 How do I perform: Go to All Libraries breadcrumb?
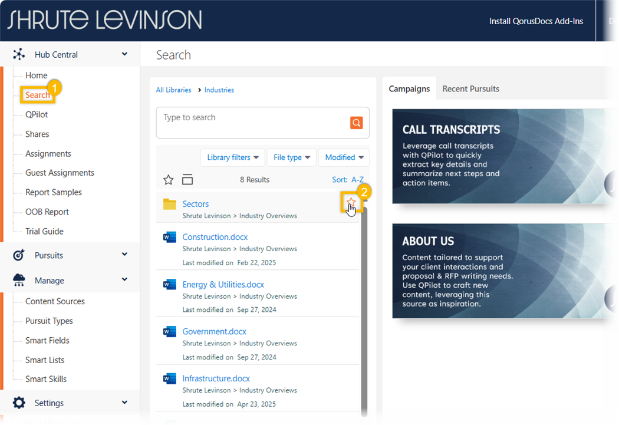point(173,90)
